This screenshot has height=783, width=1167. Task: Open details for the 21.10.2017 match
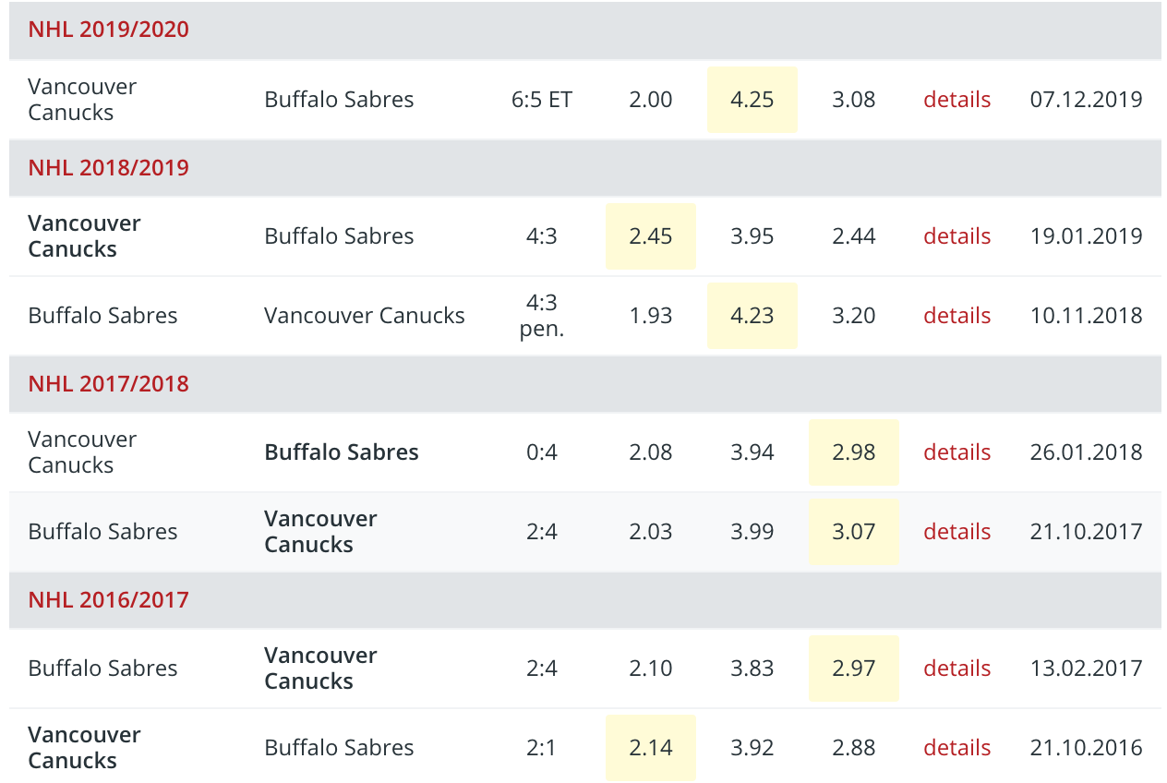[x=956, y=532]
